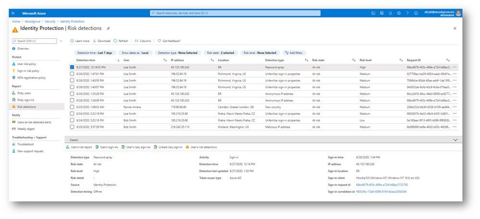480x219 pixels.
Task: Download the risk detections list
Action: [101, 41]
